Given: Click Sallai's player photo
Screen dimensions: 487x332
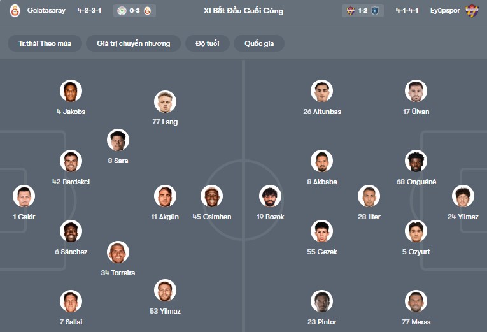Looking at the screenshot, I should tap(71, 301).
